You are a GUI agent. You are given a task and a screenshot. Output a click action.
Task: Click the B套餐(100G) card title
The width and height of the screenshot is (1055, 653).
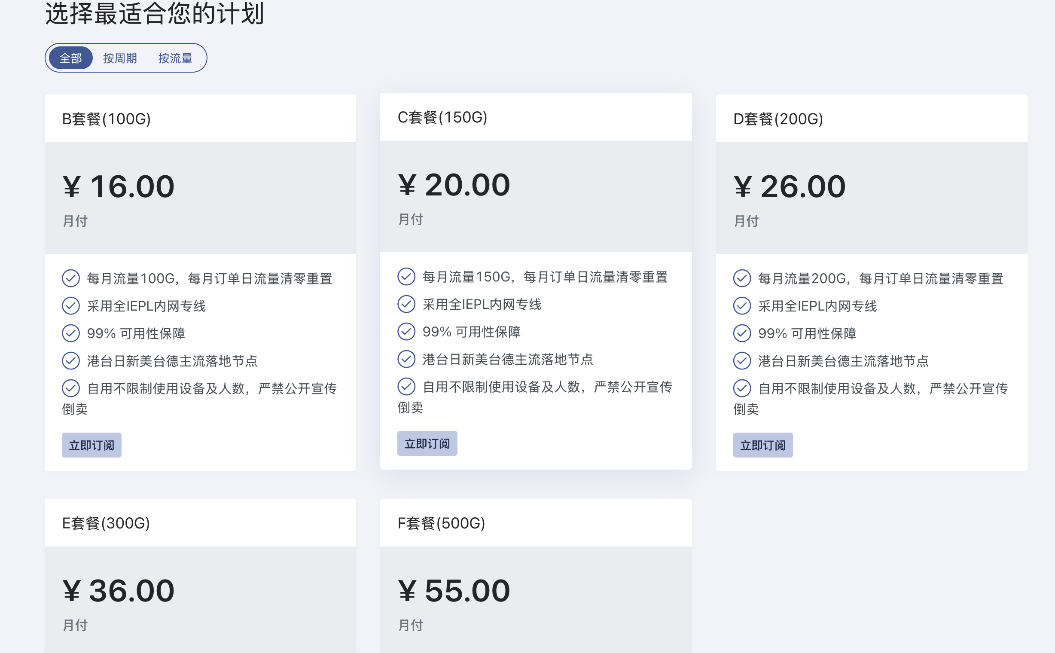106,119
